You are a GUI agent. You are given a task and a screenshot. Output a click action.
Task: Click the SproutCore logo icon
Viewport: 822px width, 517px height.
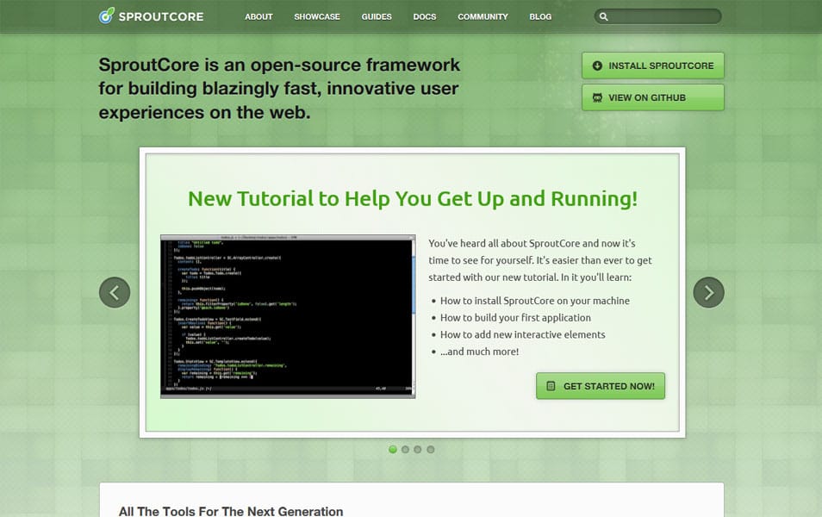click(x=107, y=16)
